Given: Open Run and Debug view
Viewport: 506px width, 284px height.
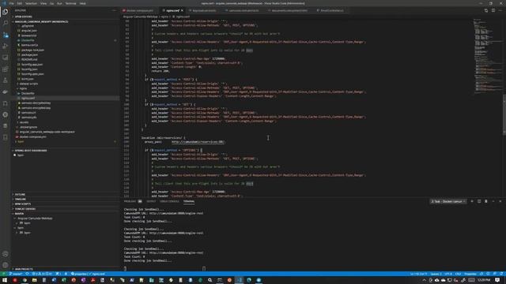Looking at the screenshot, I should pos(6,46).
